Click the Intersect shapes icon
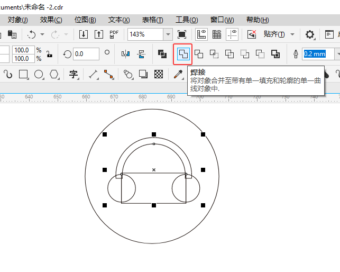340x272 pixels. (214, 54)
